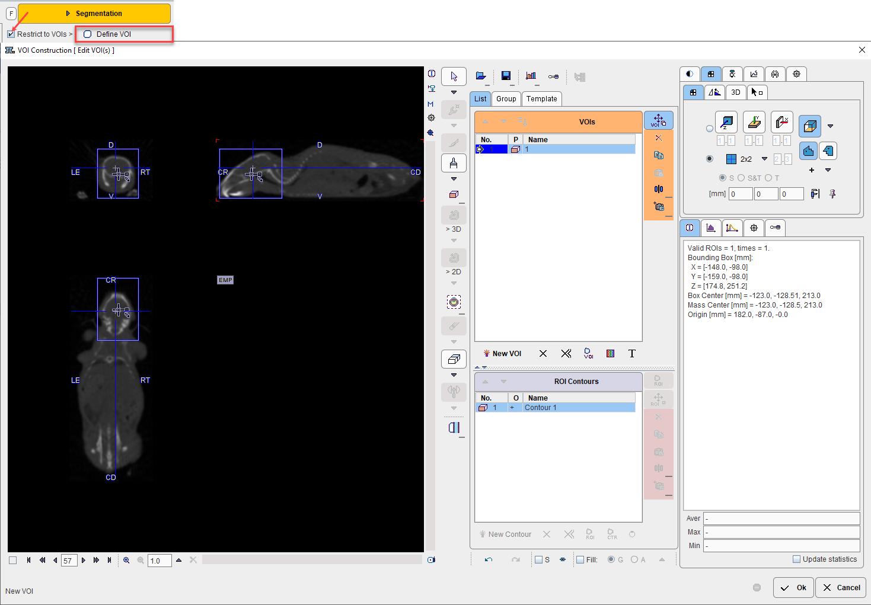The width and height of the screenshot is (871, 605).
Task: Select the 2x2 layout radio button
Action: pos(710,159)
